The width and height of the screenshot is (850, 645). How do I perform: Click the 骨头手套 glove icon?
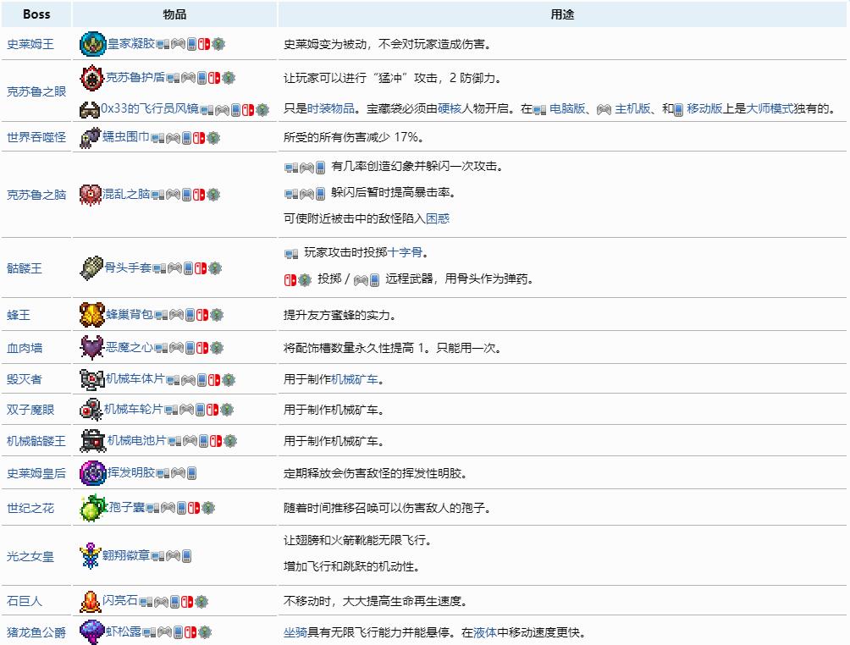coord(91,267)
